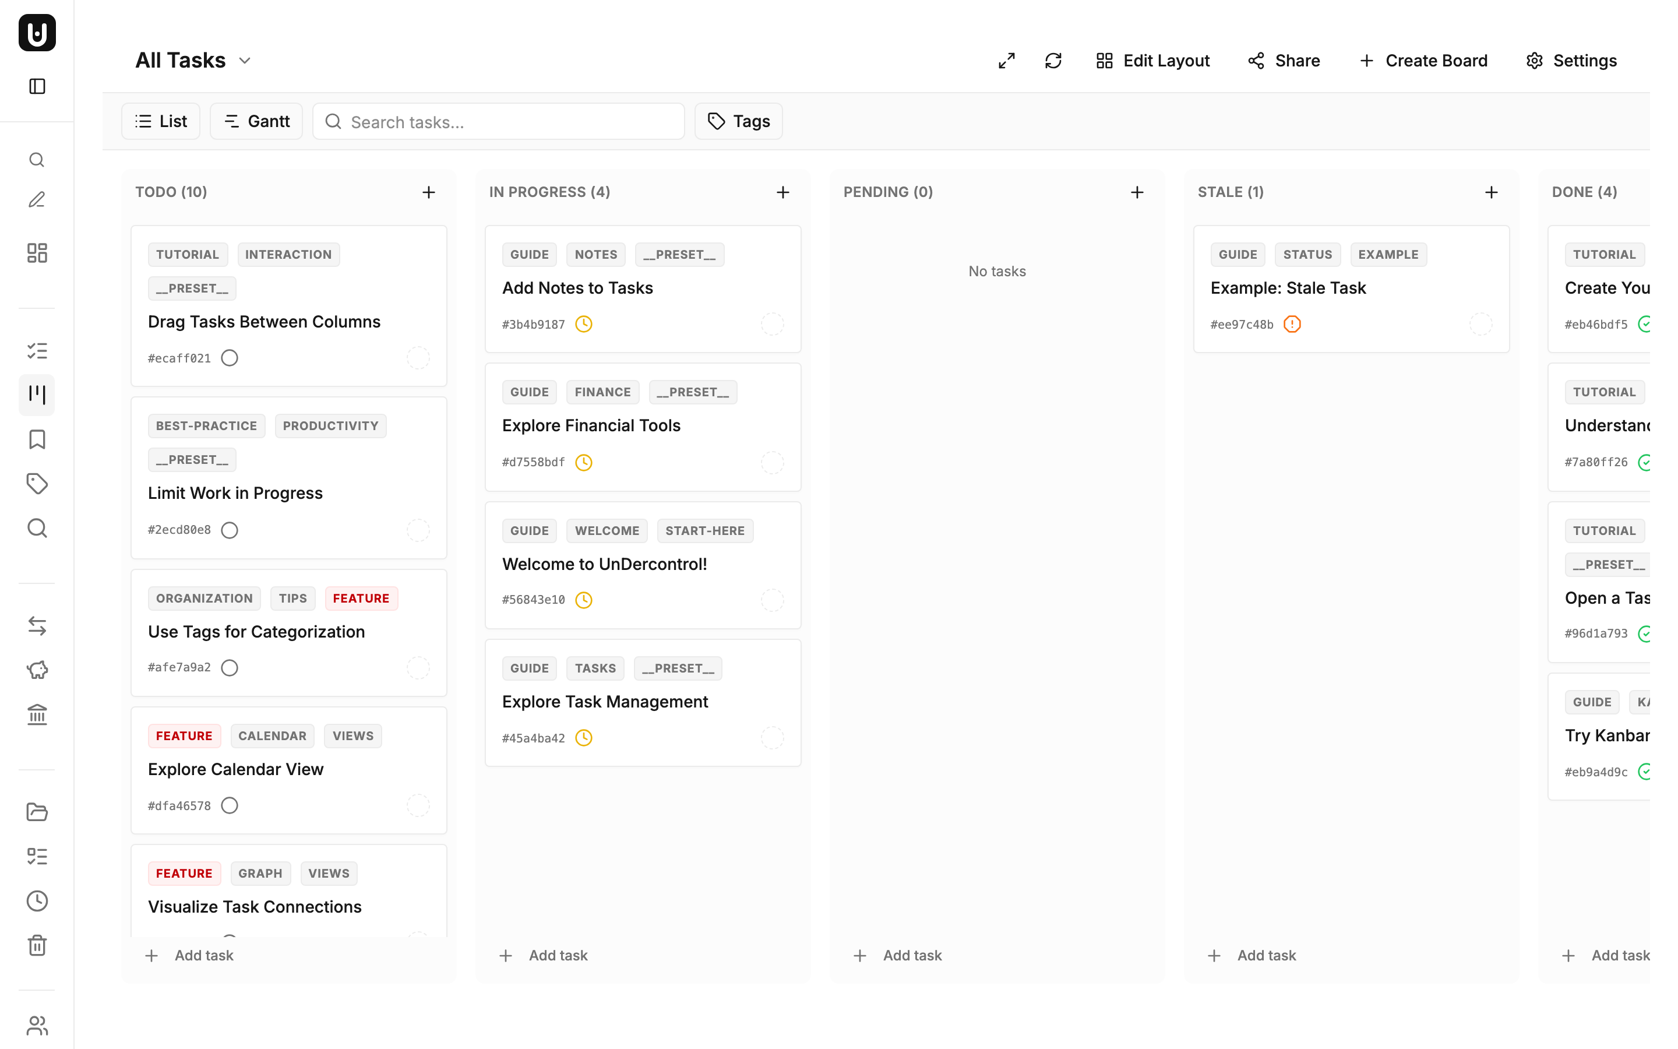1678x1049 pixels.
Task: Check off the Limit Work in Progress task
Action: (229, 529)
